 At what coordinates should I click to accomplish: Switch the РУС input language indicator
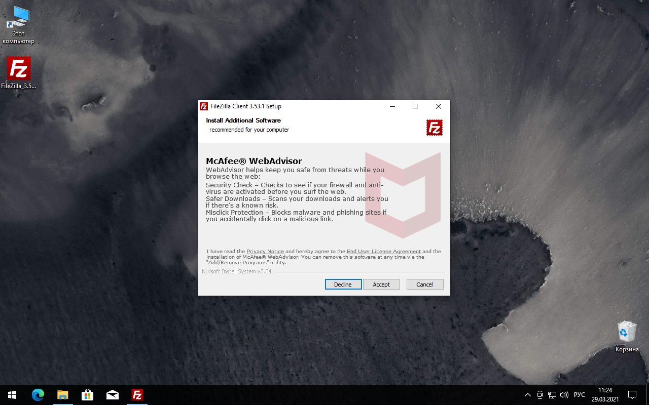click(x=580, y=395)
